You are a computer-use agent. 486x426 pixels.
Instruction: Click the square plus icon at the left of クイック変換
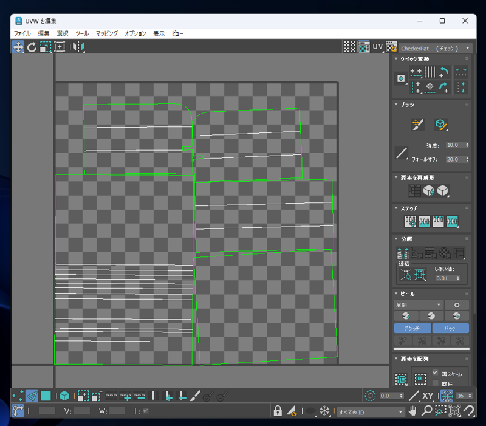(x=401, y=78)
